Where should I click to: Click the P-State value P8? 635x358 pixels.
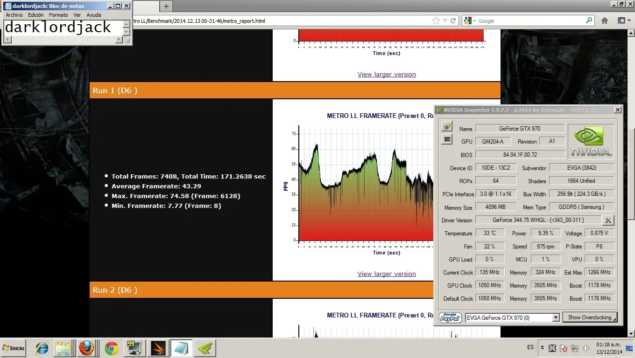pos(599,246)
